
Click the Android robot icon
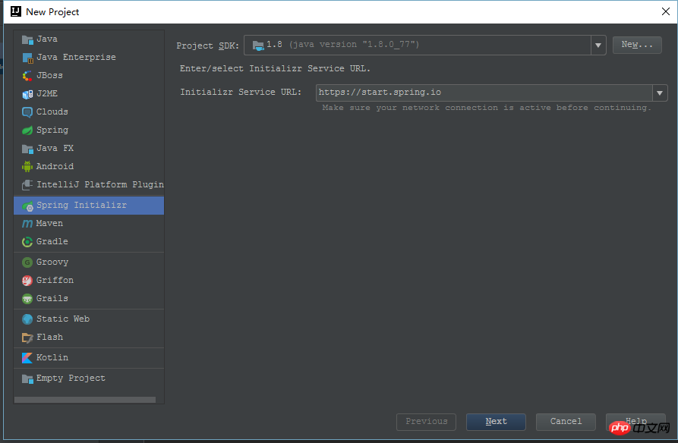click(x=27, y=166)
